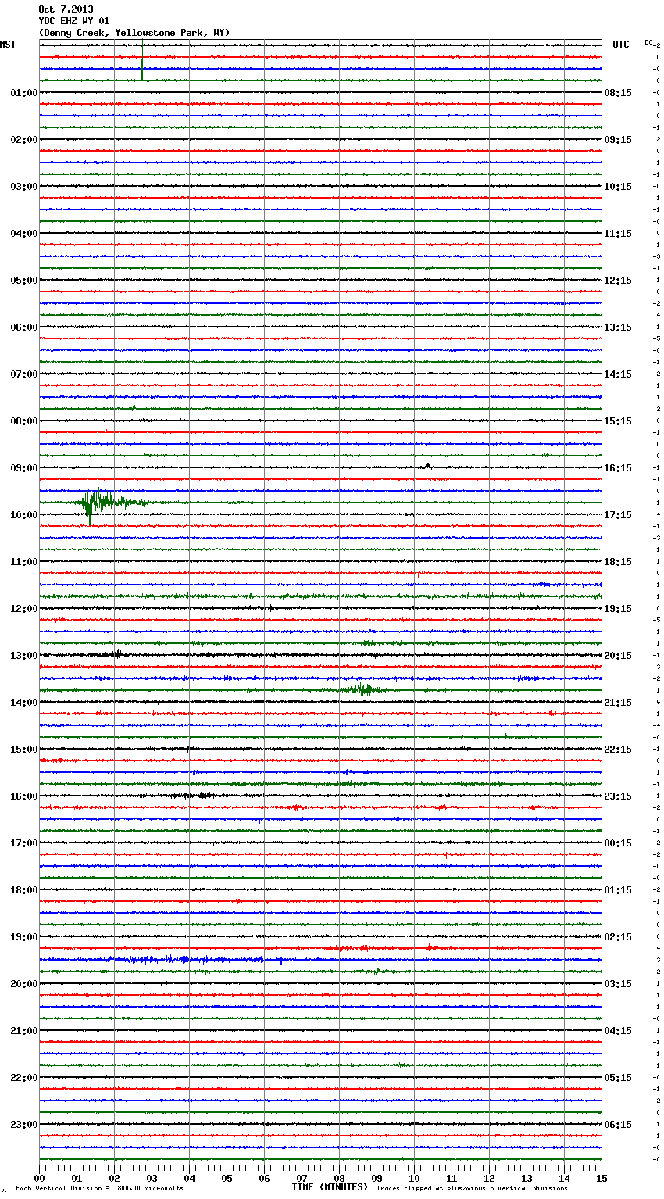Click the 15 minute axis tick label
664x1199 pixels.
[602, 1178]
